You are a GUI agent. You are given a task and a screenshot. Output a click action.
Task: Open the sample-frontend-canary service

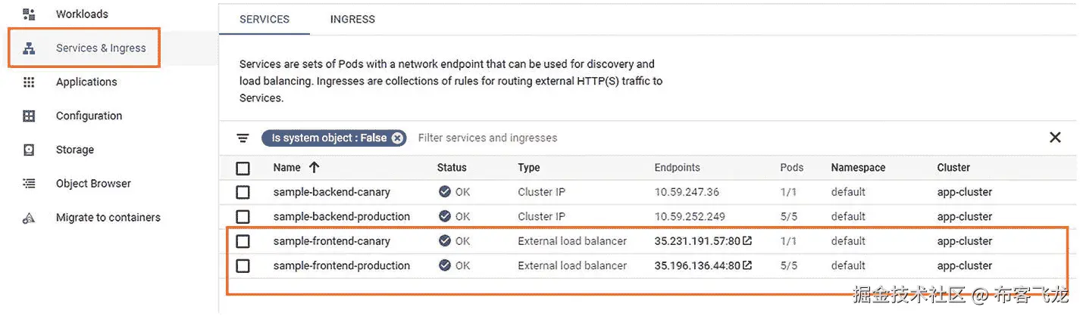pyautogui.click(x=331, y=241)
